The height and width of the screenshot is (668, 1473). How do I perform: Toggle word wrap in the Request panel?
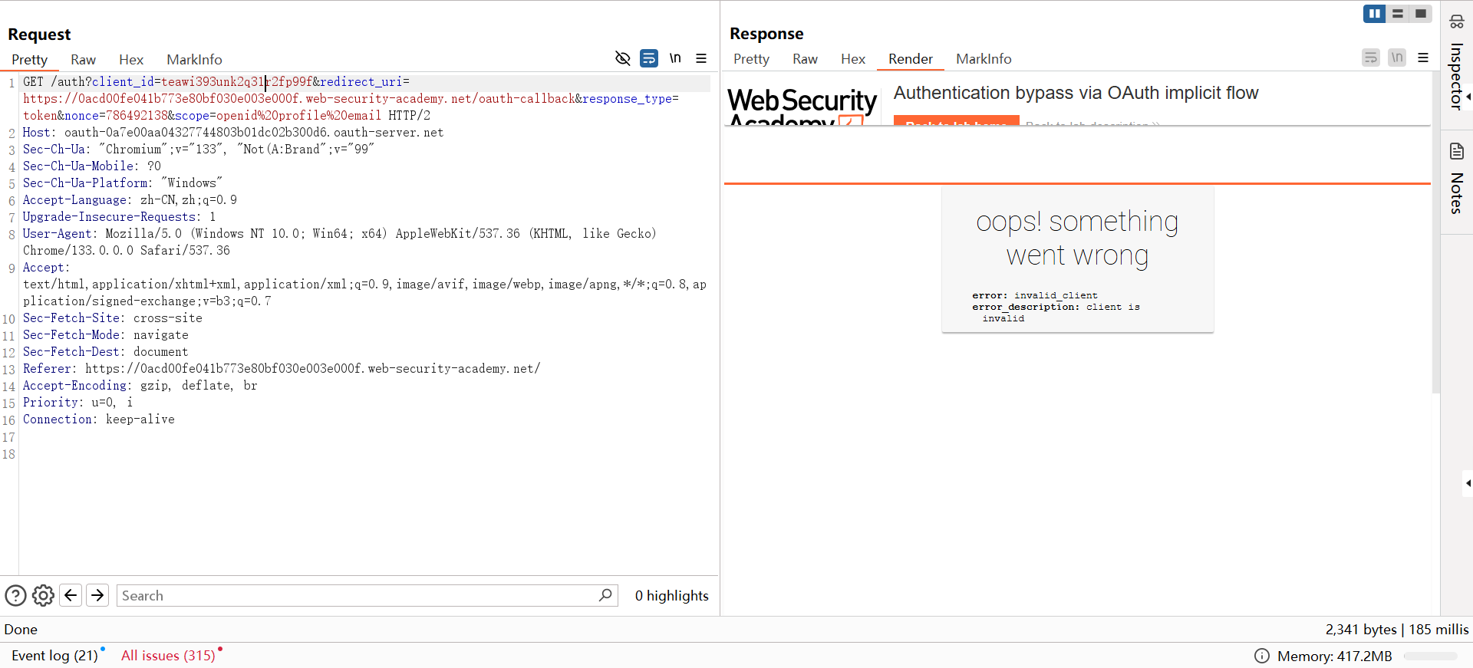[x=649, y=58]
